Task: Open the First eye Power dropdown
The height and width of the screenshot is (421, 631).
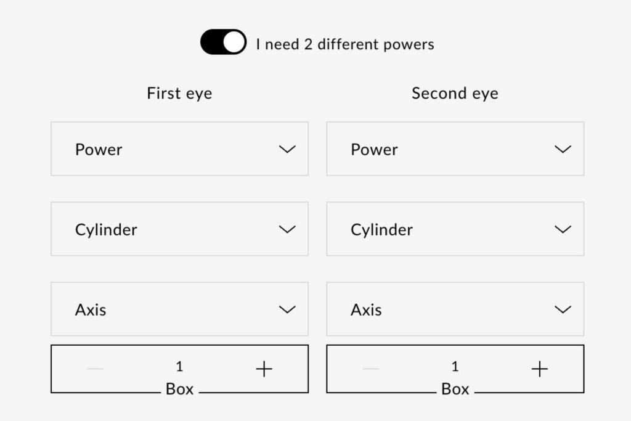Action: pyautogui.click(x=179, y=149)
